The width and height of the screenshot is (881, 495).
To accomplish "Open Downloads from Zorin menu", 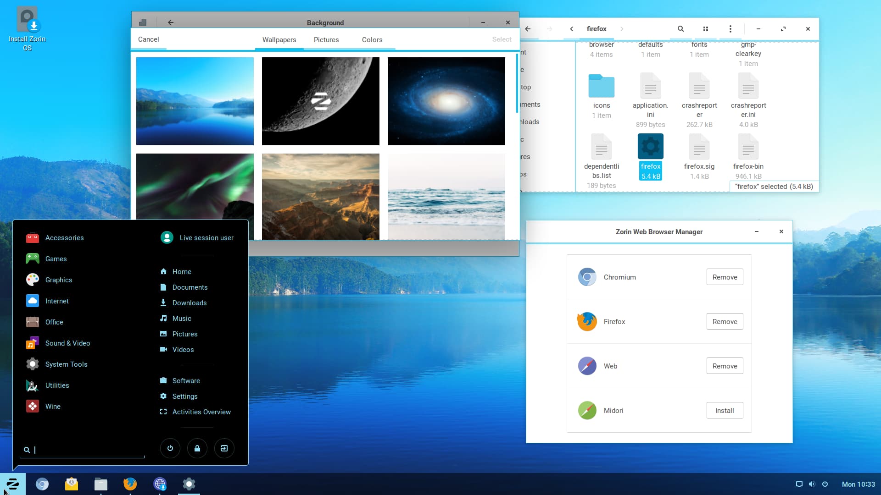I will point(183,303).
